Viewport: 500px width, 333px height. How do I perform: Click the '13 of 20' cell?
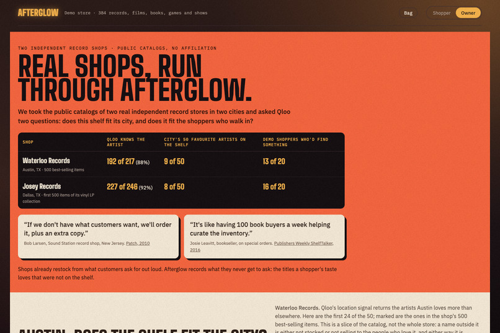(274, 162)
